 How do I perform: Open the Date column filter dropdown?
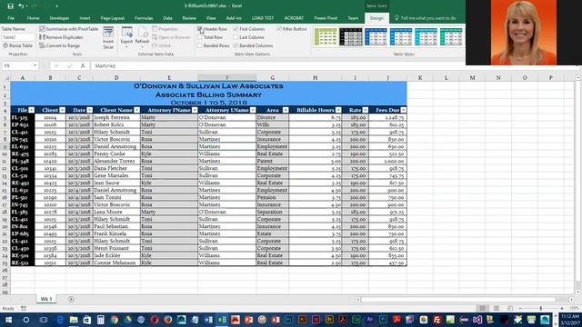89,110
